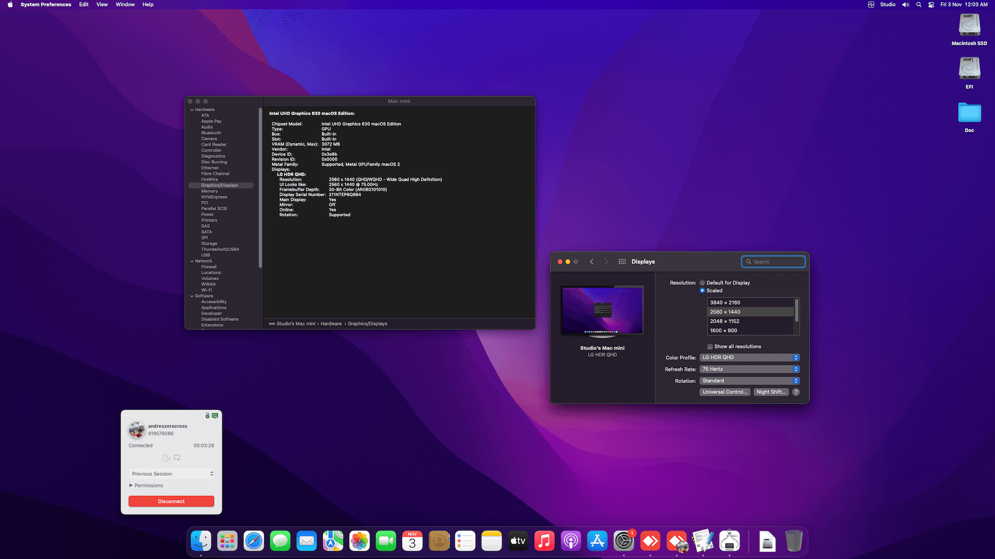Open Trash in the Dock

click(794, 541)
